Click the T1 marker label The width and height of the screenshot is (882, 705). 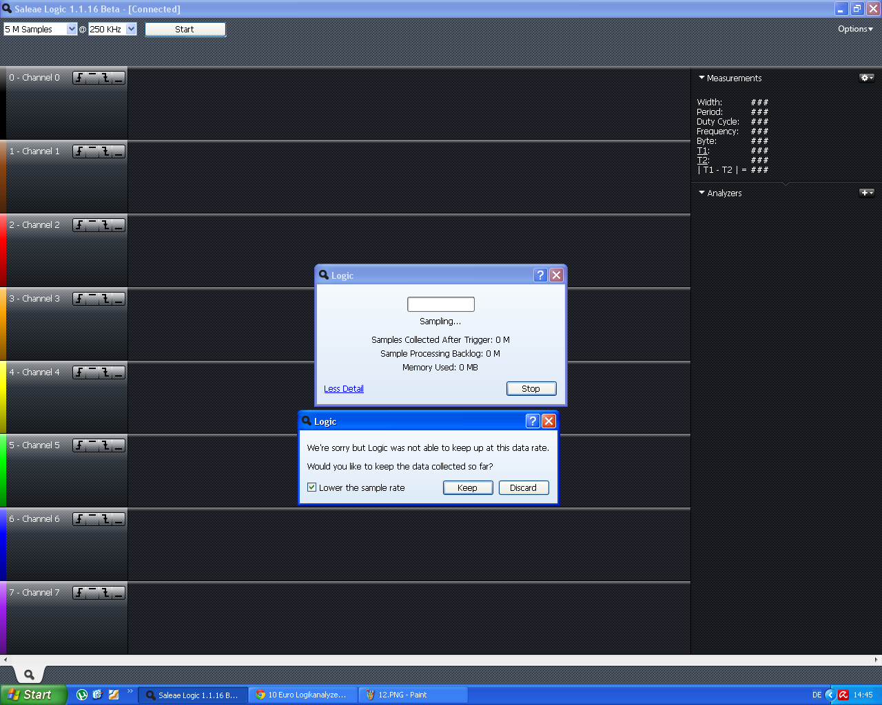(x=703, y=151)
